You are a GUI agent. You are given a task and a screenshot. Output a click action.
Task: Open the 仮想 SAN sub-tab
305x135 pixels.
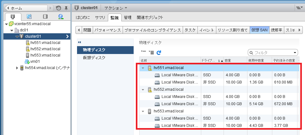pyautogui.click(x=259, y=30)
